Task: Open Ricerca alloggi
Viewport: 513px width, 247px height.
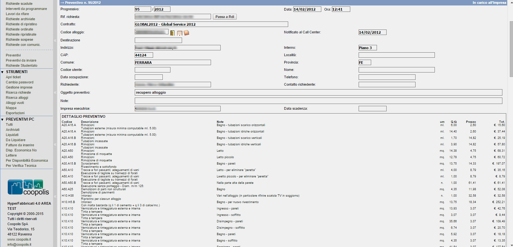Action: click(x=17, y=98)
